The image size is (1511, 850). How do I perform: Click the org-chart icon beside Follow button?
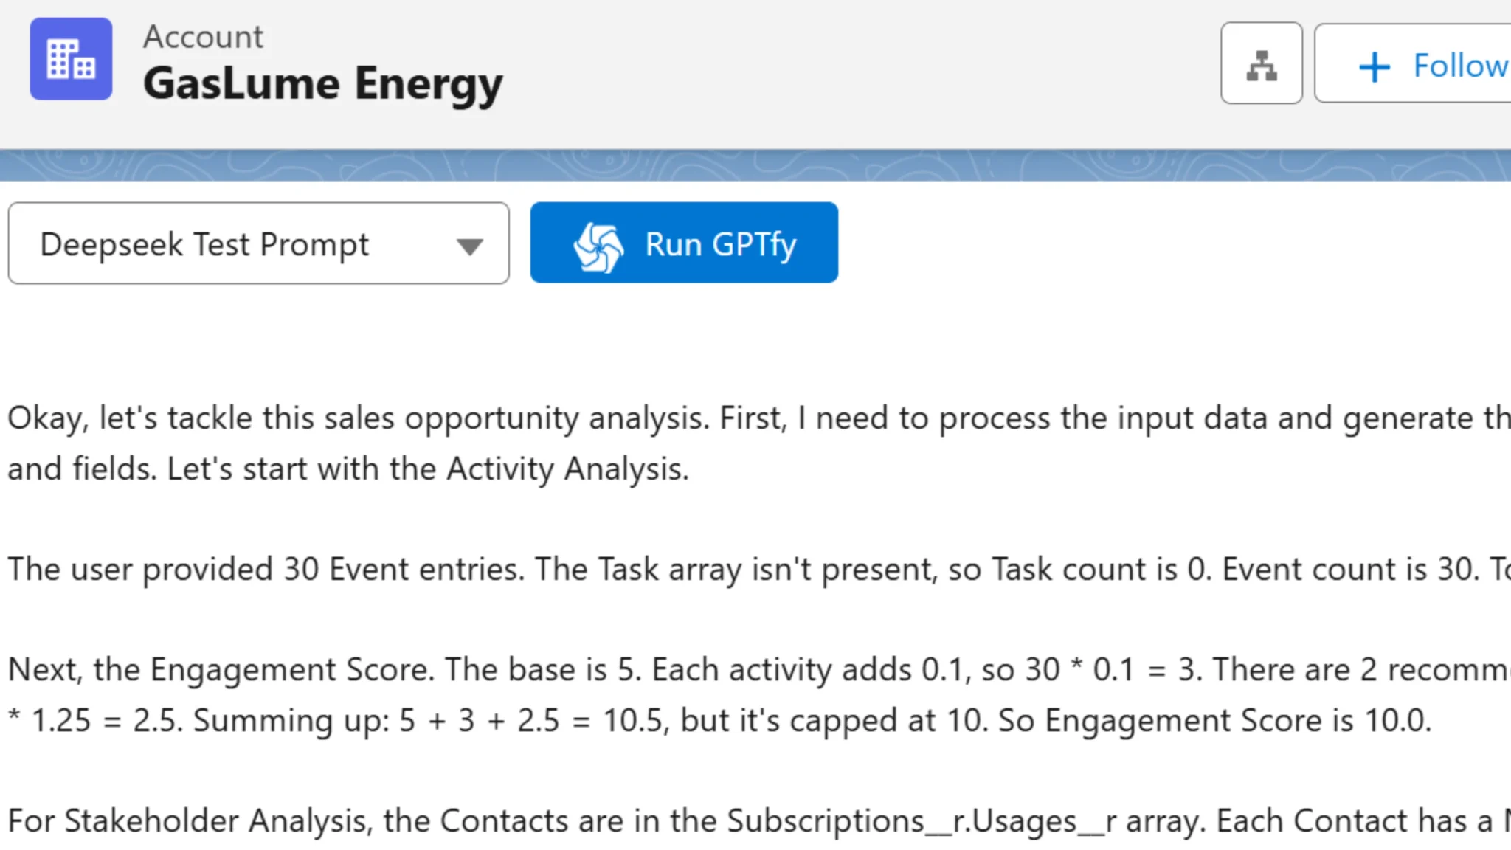coord(1262,63)
